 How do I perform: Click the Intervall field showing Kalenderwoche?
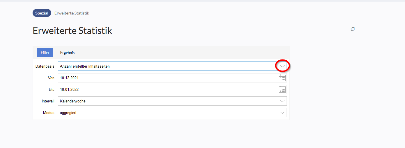(x=172, y=101)
